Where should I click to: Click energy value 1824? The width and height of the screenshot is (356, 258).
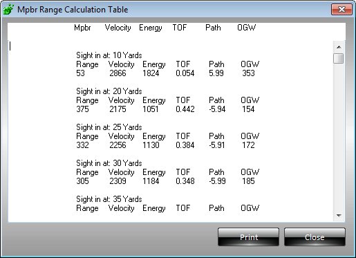151,73
